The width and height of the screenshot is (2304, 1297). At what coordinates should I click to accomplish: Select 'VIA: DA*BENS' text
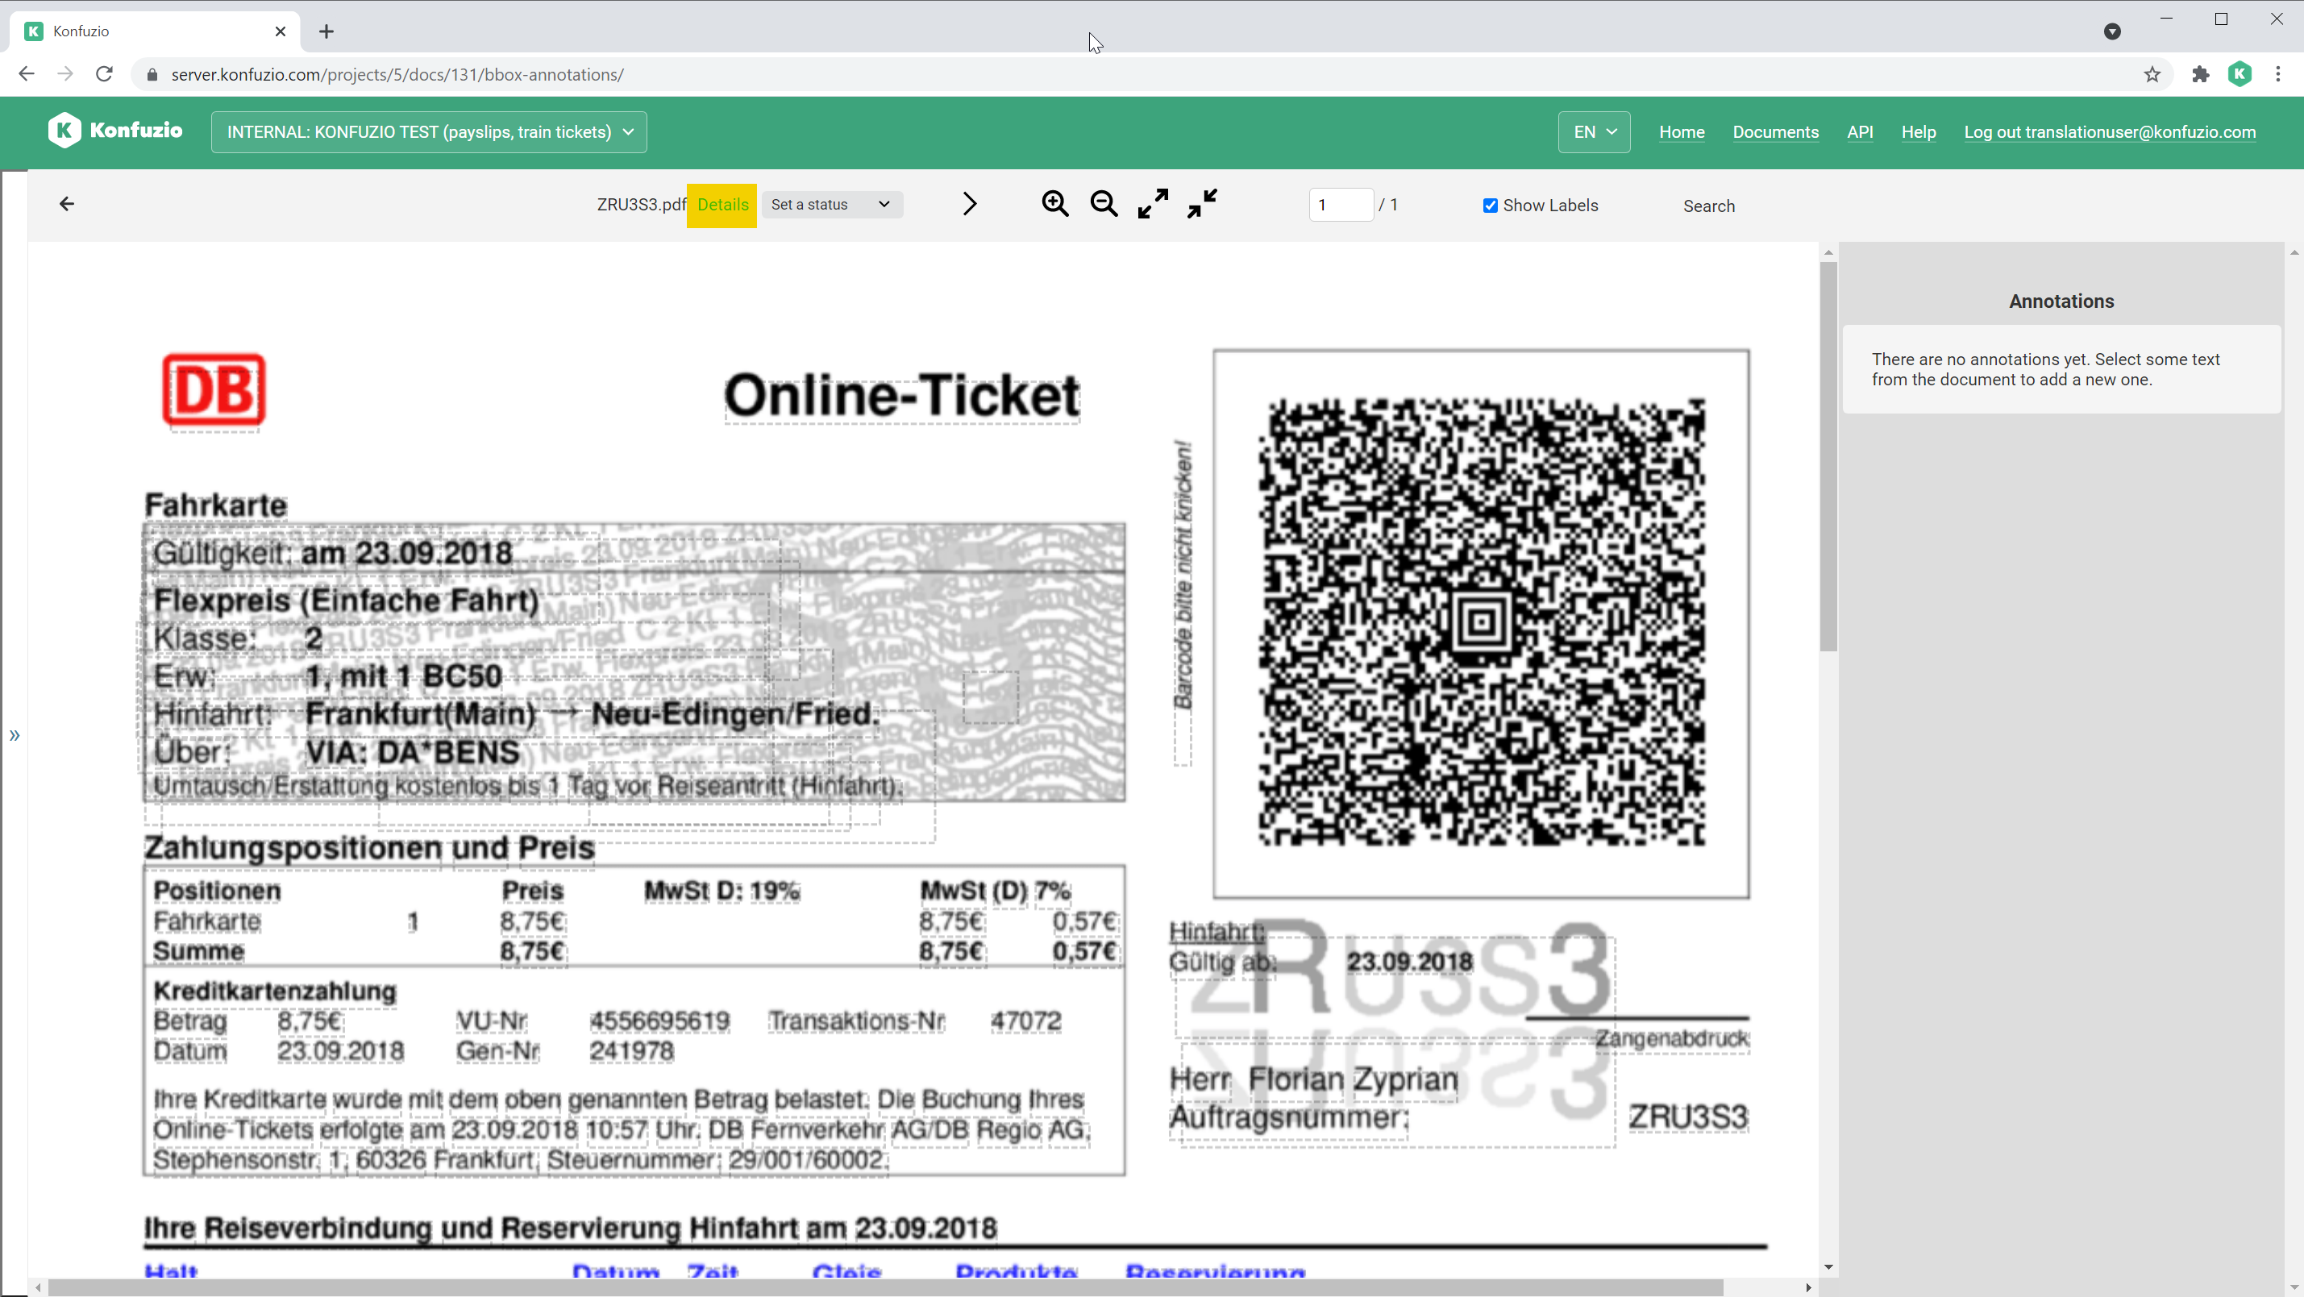click(x=412, y=752)
